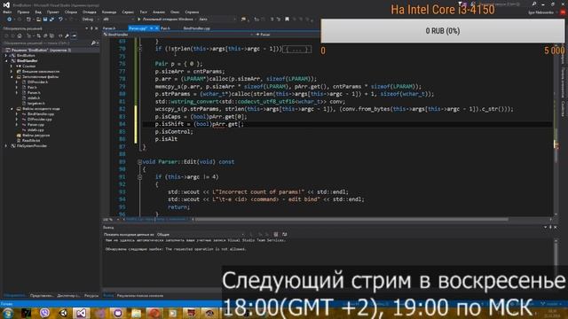Pin the Solution Explorer panel
Screen dimensions: 568x319
(91, 28)
